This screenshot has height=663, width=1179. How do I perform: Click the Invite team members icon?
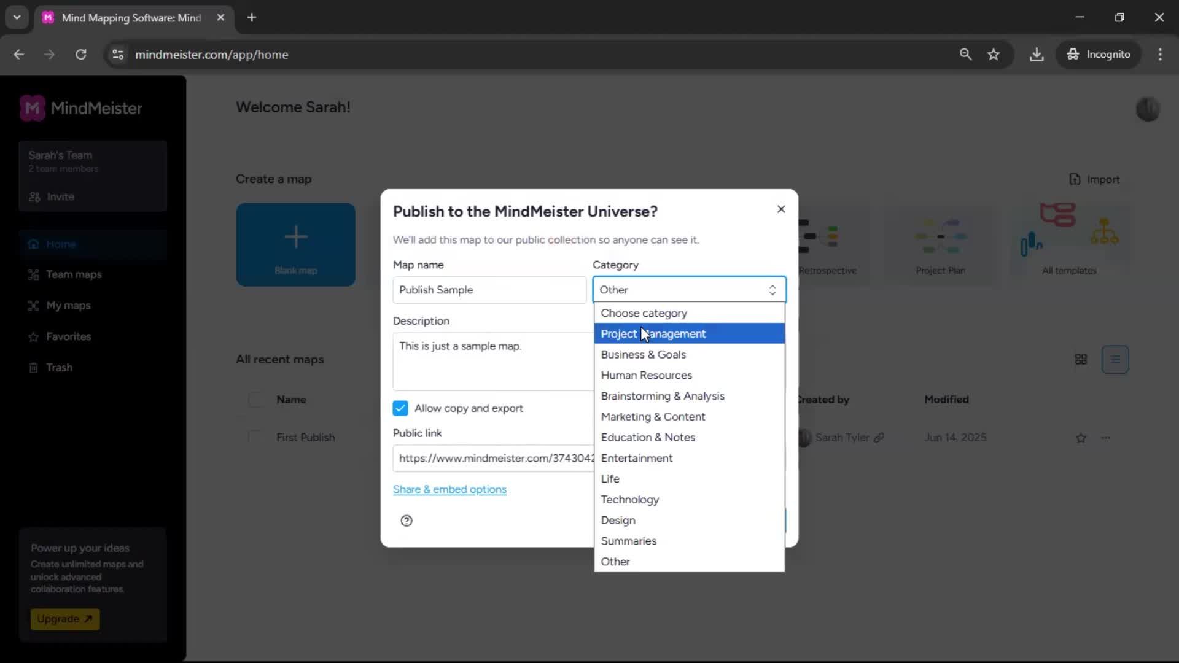tap(34, 197)
